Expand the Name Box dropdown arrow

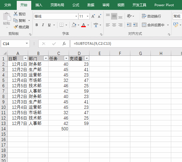(x=27, y=44)
